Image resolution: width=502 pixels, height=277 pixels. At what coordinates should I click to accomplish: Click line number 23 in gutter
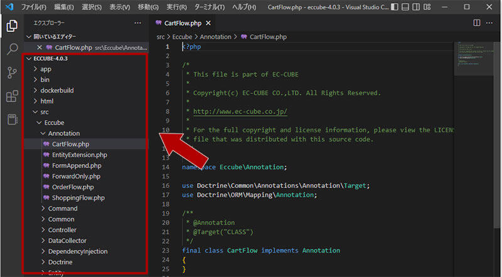(x=166, y=251)
